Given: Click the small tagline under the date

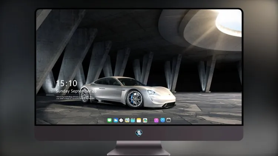Looking at the screenshot, I should pos(75,98).
